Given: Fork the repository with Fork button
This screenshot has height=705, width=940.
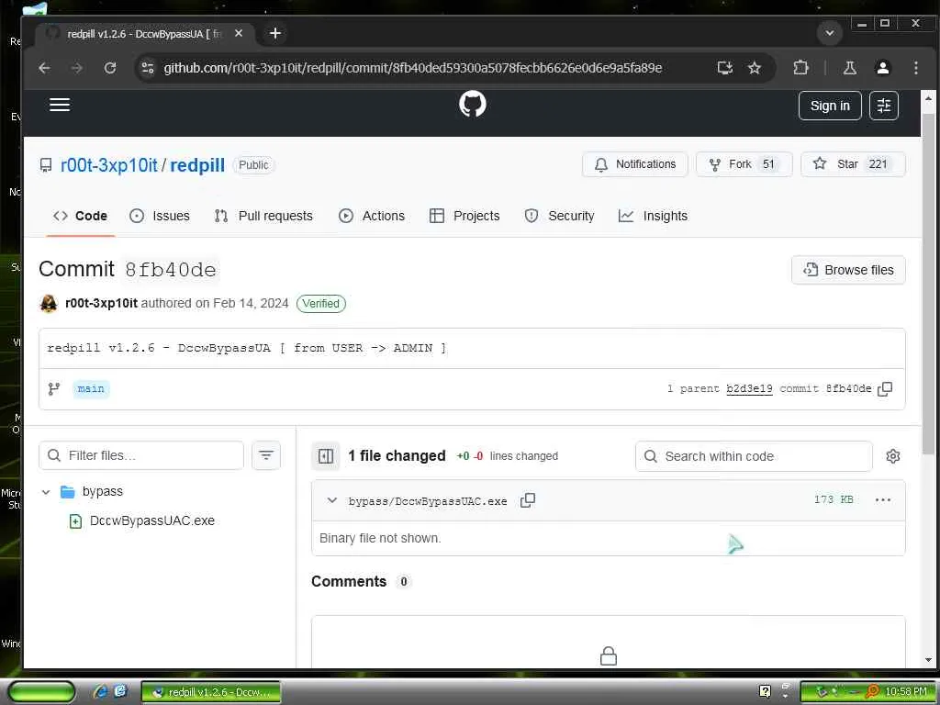Looking at the screenshot, I should pos(744,164).
